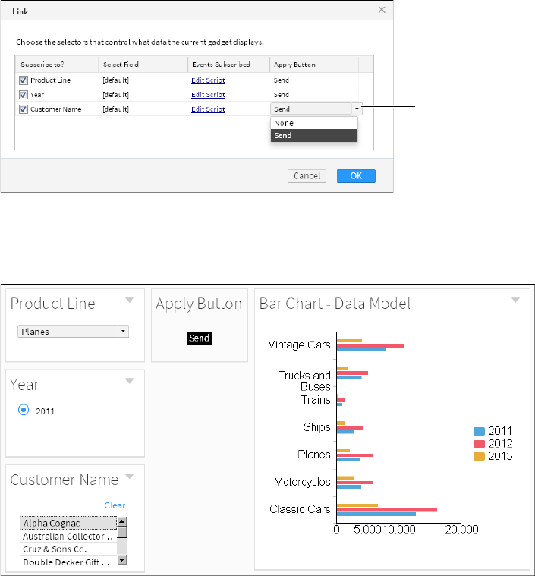
Task: Open the Product Line gadget menu arrow
Action: tap(129, 301)
